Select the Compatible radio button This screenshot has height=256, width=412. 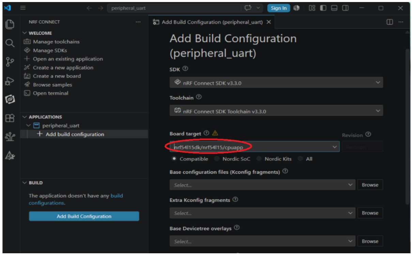coord(175,159)
